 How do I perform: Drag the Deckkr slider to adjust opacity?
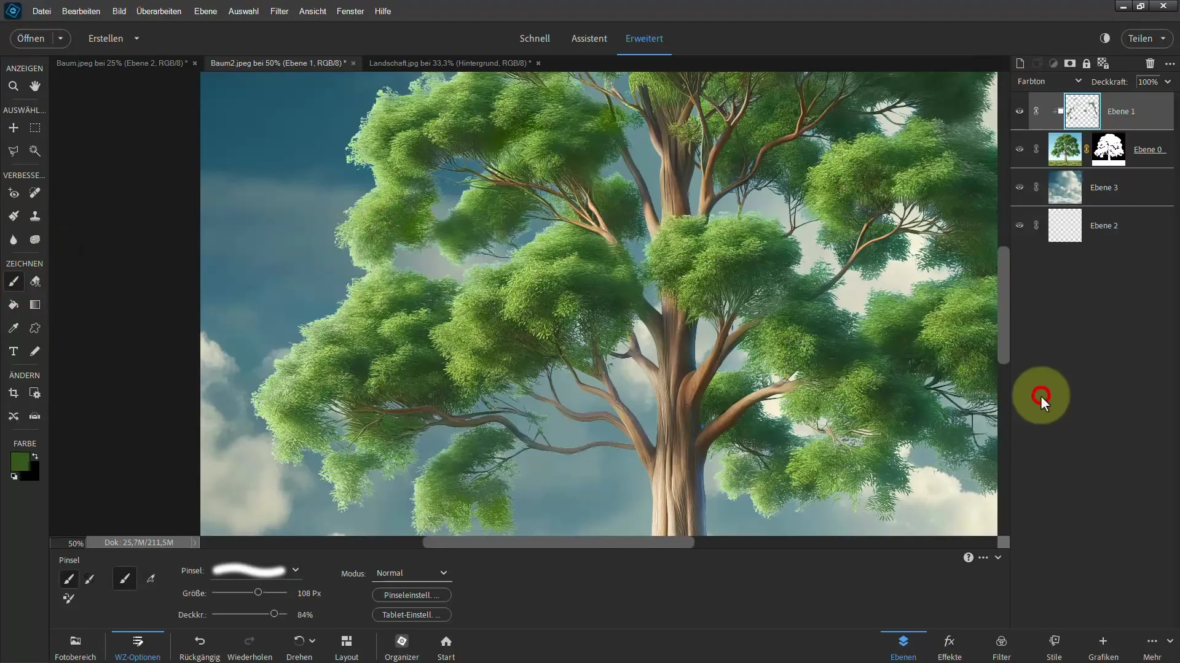(275, 614)
